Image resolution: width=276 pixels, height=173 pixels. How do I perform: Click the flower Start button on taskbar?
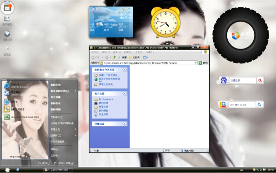coord(7,170)
